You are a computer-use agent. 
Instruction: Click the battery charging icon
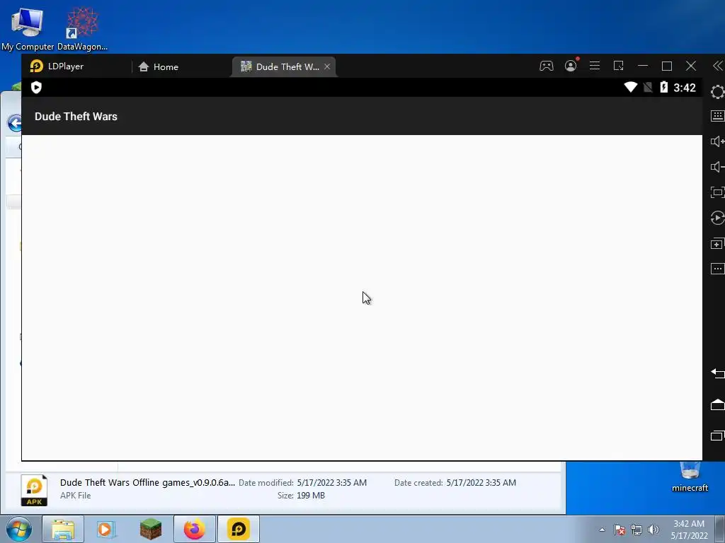[x=664, y=87]
